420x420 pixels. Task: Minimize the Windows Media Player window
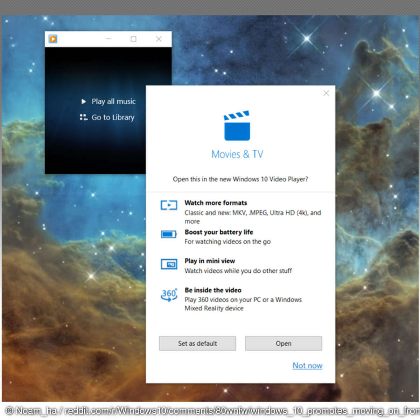click(x=108, y=39)
